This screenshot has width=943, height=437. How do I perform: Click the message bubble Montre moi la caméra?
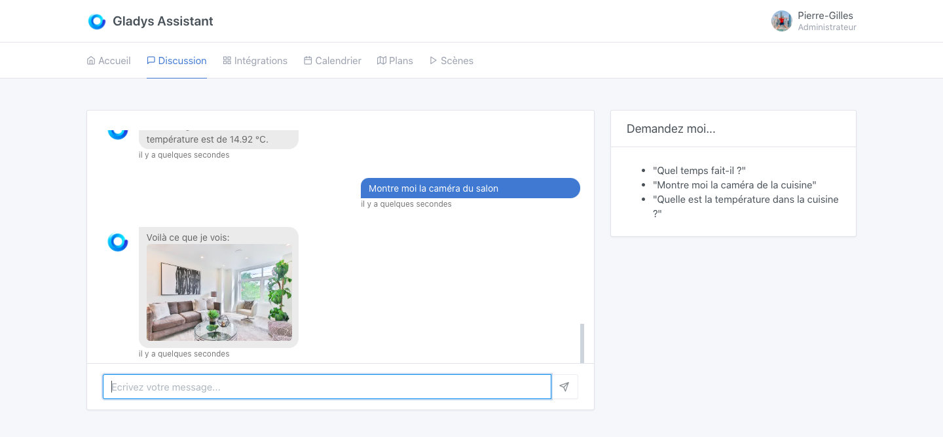click(470, 188)
